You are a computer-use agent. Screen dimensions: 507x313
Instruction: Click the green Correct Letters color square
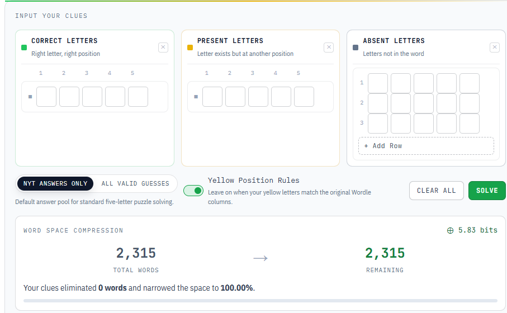point(23,48)
